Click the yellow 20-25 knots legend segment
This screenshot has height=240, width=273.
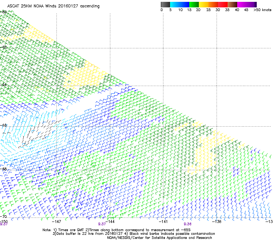204,4
